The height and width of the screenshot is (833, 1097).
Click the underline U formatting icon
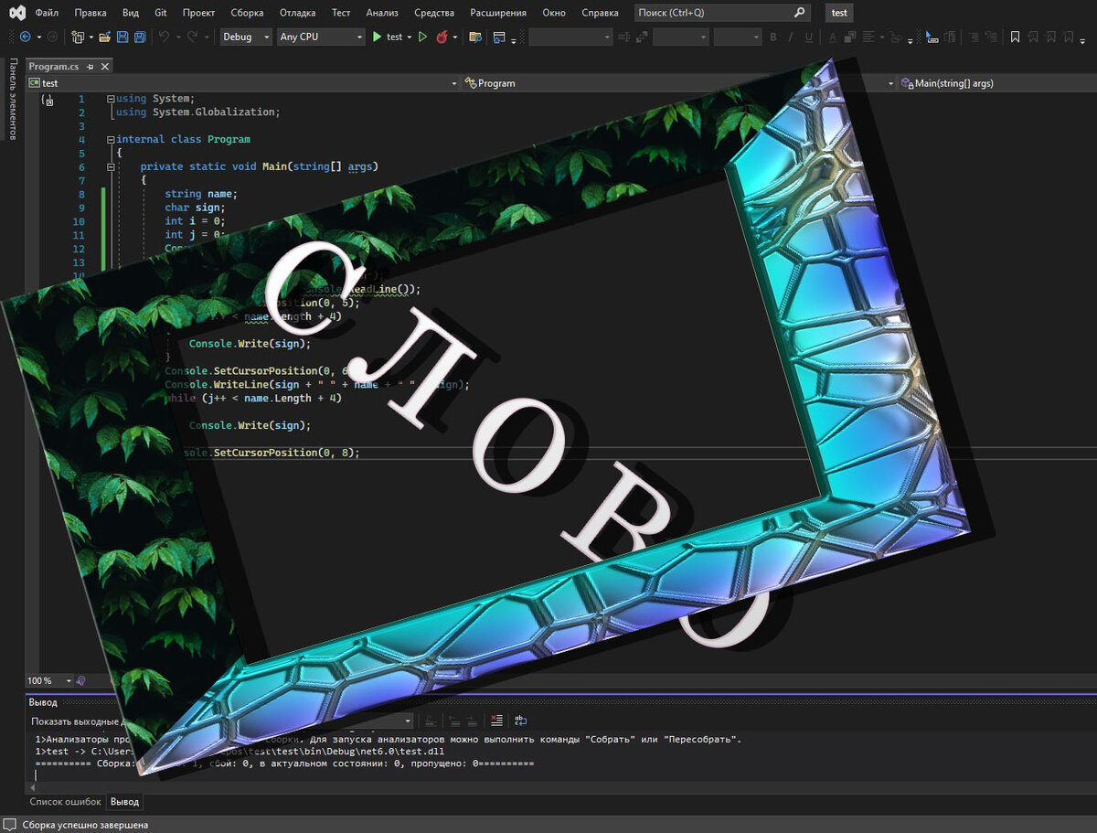(x=808, y=37)
